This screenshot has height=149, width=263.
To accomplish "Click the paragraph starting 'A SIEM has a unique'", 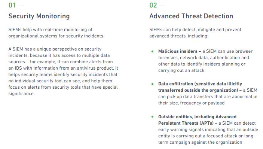I will click(63, 71).
